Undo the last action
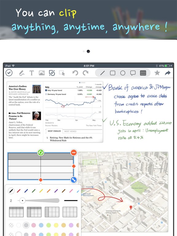 pyautogui.click(x=75, y=73)
